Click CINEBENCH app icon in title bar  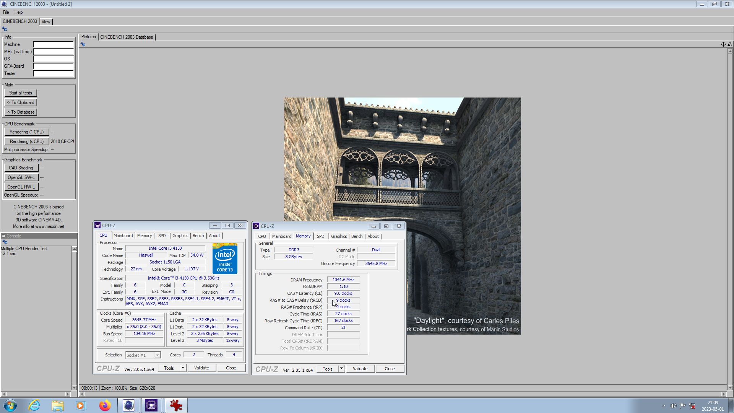click(x=4, y=4)
